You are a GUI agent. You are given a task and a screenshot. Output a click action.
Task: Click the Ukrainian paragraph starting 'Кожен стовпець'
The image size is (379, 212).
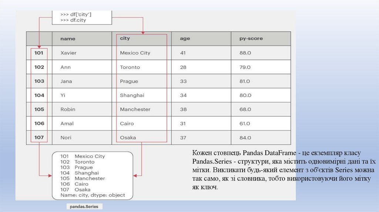click(283, 170)
